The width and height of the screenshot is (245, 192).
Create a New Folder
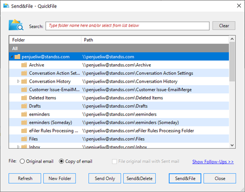click(60, 178)
